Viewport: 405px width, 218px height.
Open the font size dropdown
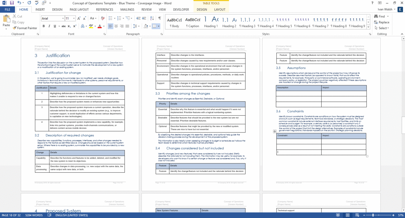click(74, 18)
